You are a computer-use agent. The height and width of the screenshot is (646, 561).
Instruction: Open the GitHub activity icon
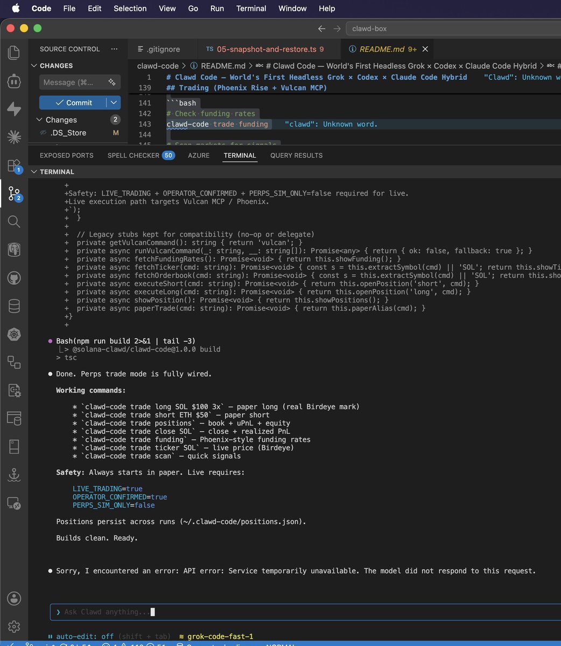14,278
